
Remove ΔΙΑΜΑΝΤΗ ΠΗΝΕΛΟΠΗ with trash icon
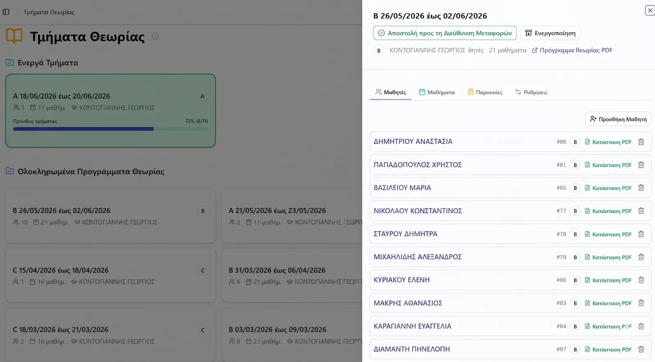tap(641, 349)
